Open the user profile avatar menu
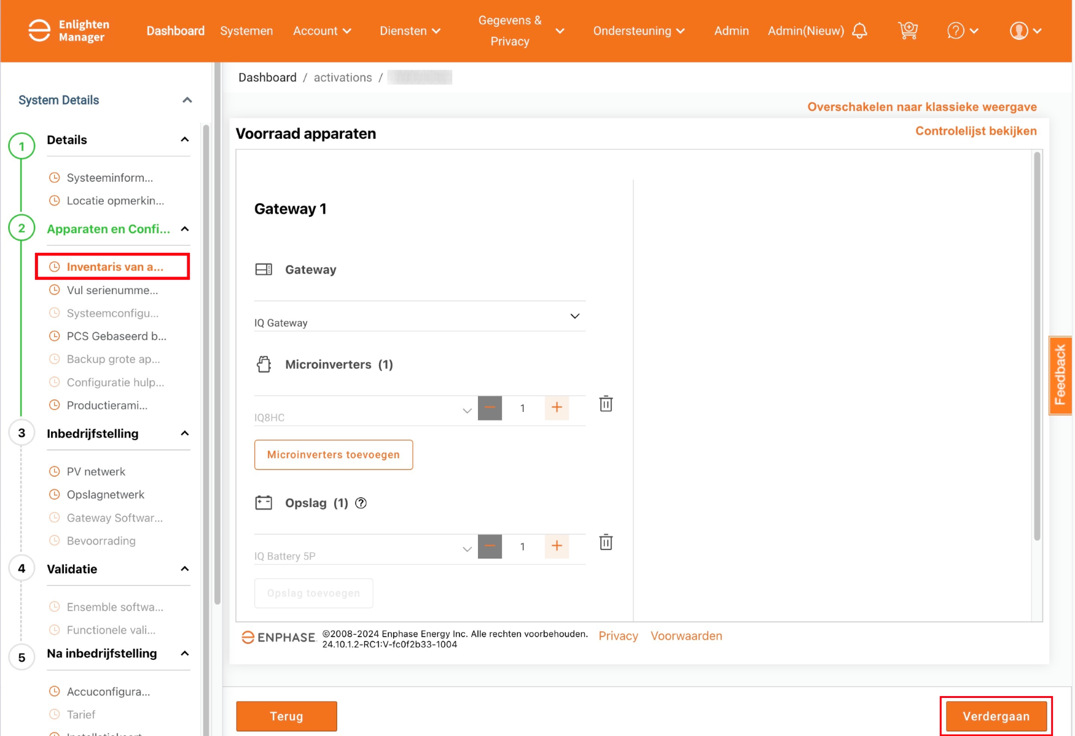The height and width of the screenshot is (736, 1075). [1025, 31]
